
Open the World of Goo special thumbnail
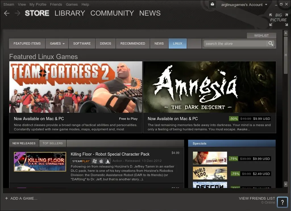(x=210, y=173)
